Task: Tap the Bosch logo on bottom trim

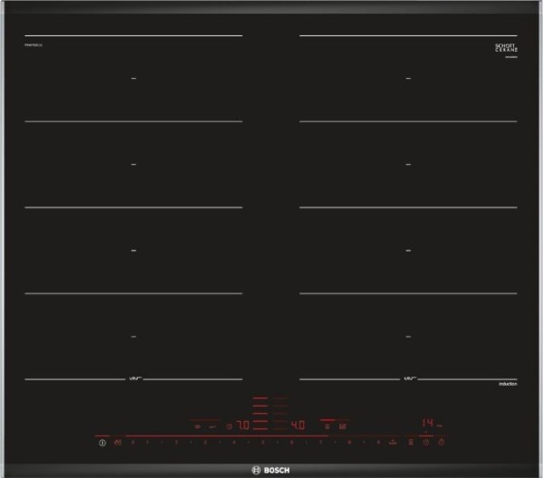Action: tap(271, 466)
